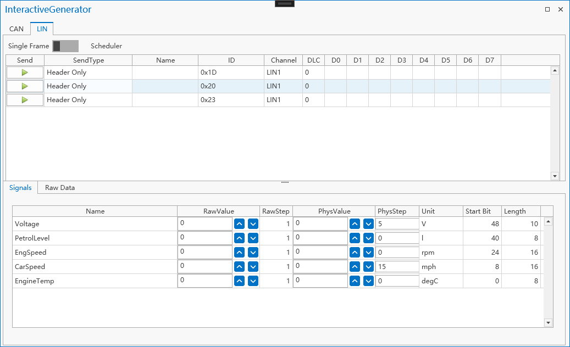Decrease PetrolLevel raw value with down arrow
This screenshot has height=347, width=570.
tap(253, 238)
